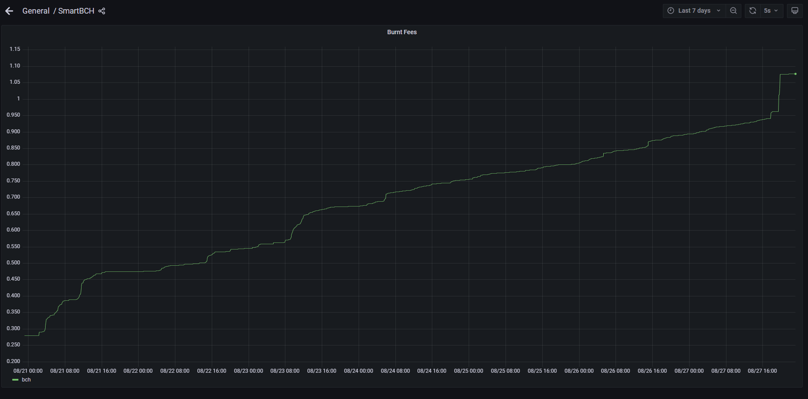Click the 08/24 00:00 x-axis label
This screenshot has height=399, width=808.
359,371
